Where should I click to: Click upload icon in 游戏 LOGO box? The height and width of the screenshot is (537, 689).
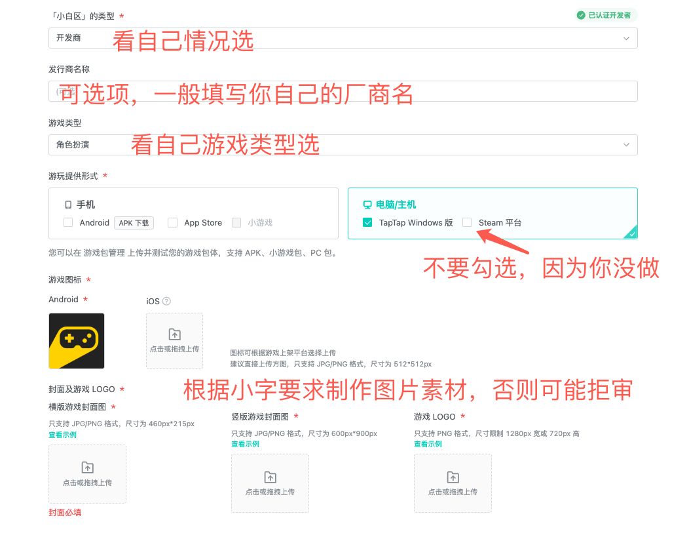click(x=453, y=477)
